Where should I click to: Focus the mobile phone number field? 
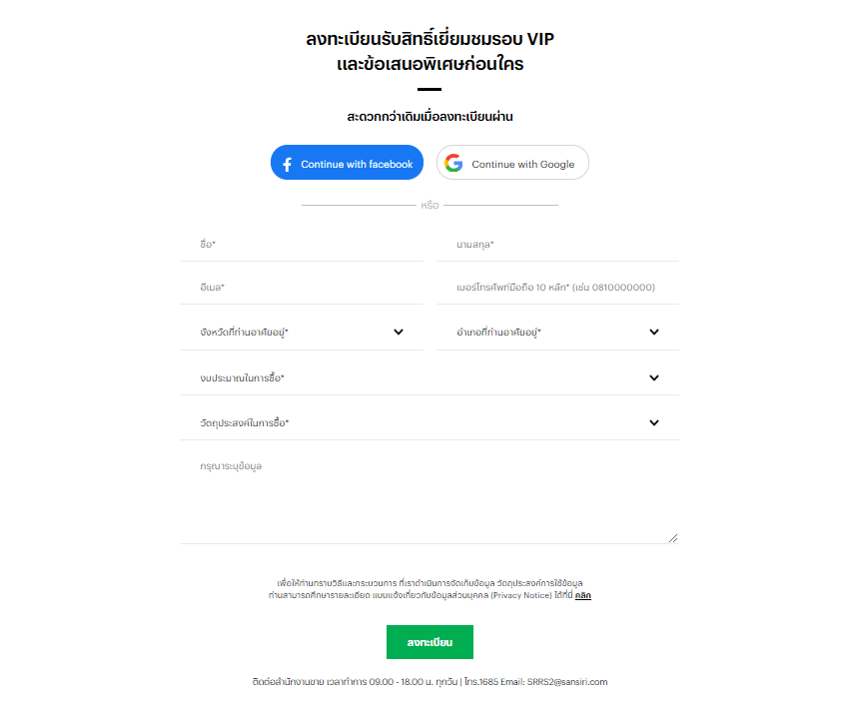557,288
